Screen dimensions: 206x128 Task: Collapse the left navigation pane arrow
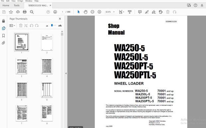66,73
